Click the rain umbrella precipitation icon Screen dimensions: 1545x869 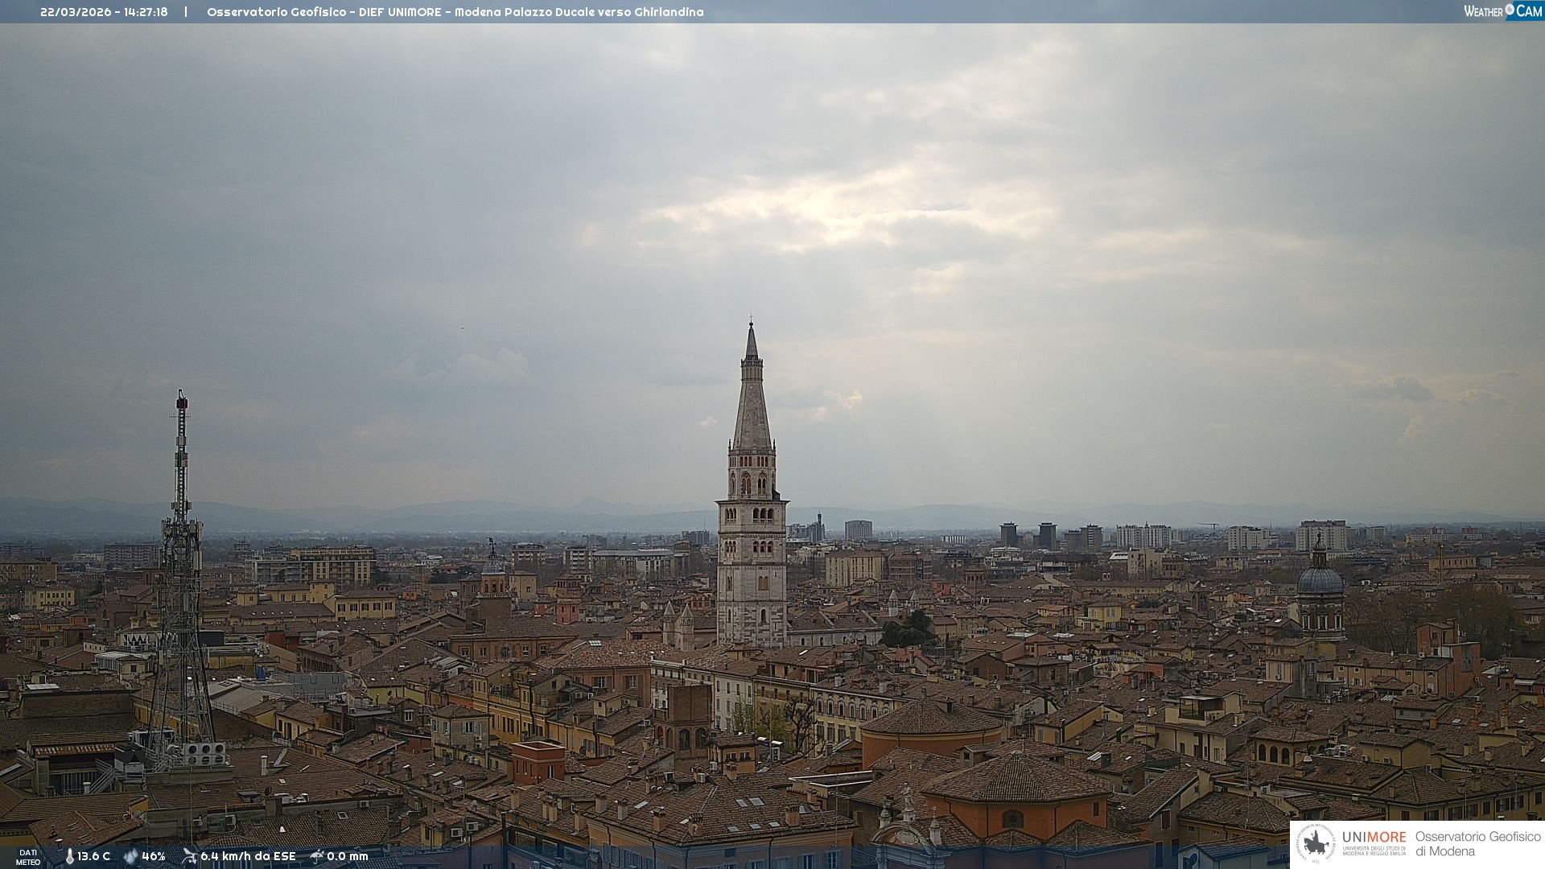click(317, 856)
